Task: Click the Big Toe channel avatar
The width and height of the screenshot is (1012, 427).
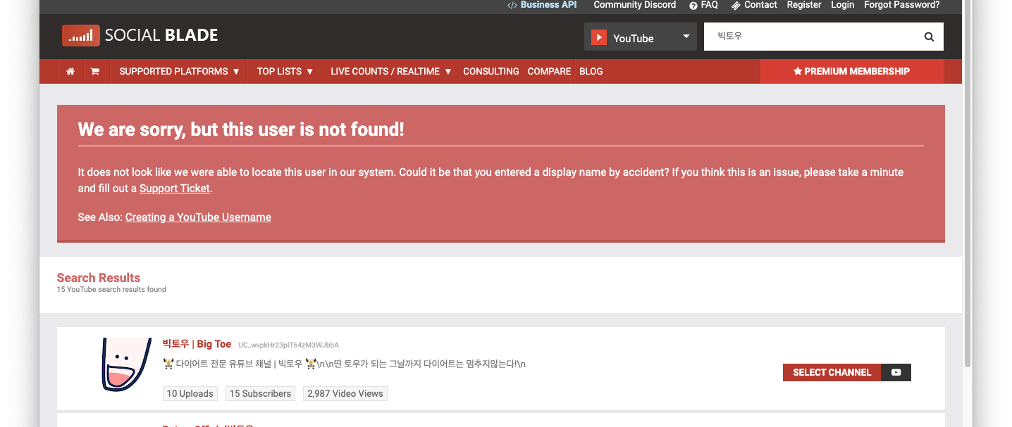Action: click(x=126, y=364)
